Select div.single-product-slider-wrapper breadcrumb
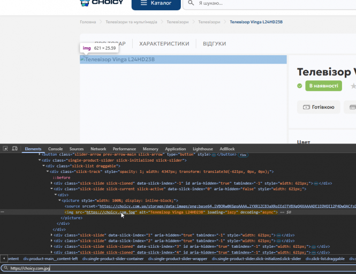The height and width of the screenshot is (274, 356). [178, 259]
